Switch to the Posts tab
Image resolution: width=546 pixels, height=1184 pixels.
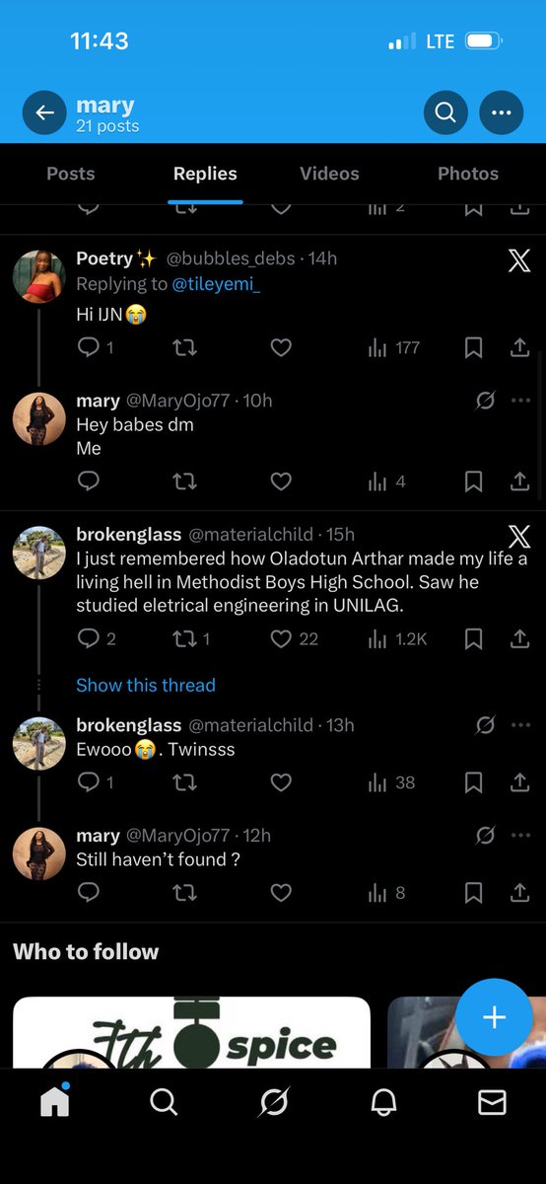point(71,174)
